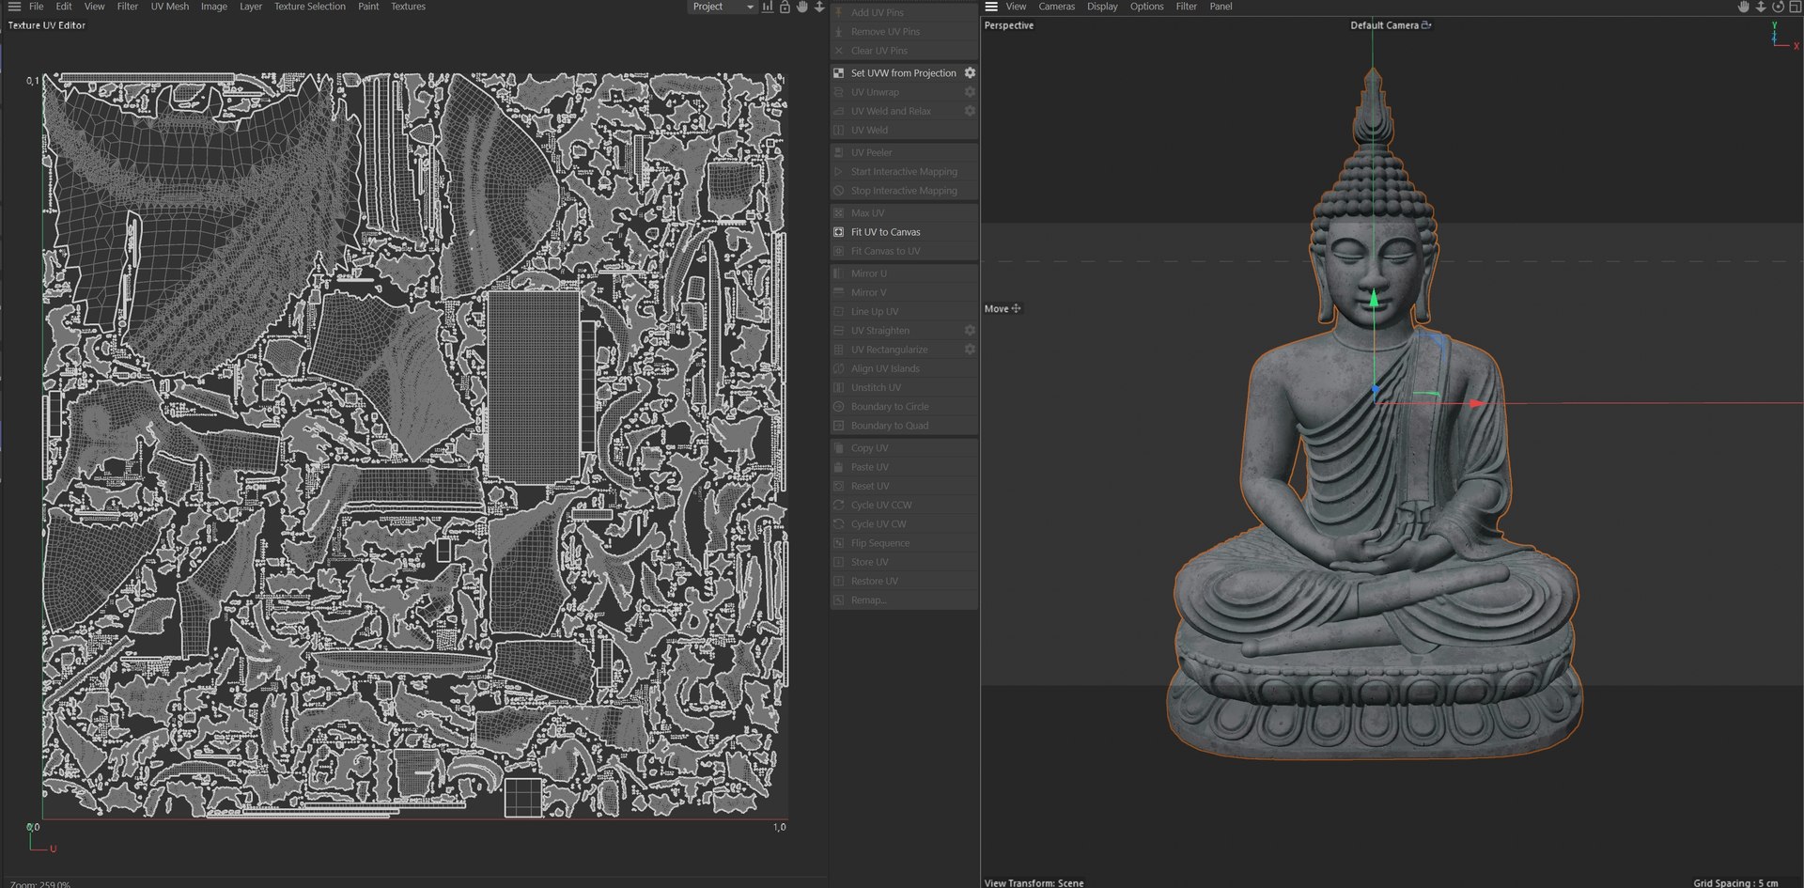Click the Default Camera label
The image size is (1804, 888).
pos(1384,25)
